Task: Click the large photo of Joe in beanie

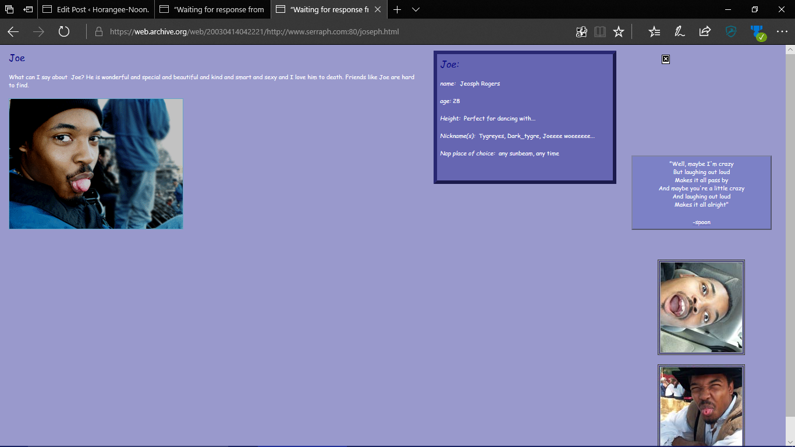Action: click(96, 164)
